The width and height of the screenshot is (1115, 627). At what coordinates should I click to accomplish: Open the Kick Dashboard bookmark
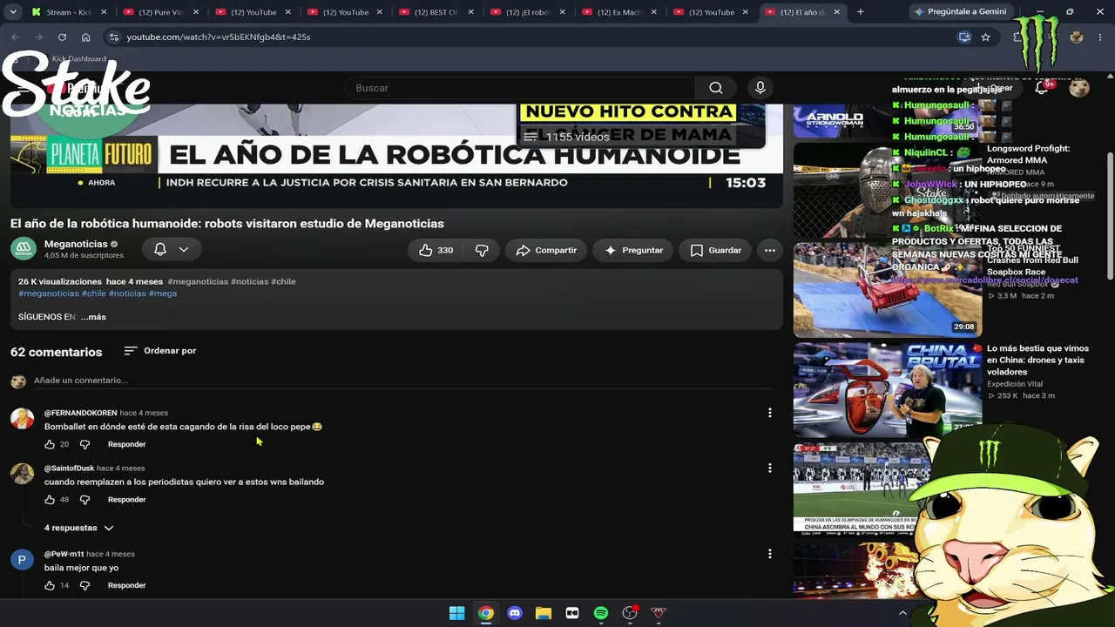(78, 59)
